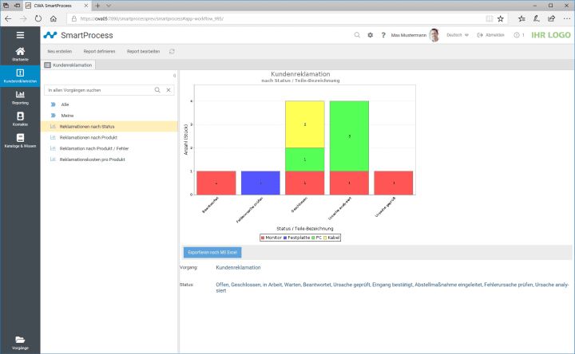This screenshot has height=354, width=575.
Task: Open the favorites hub icon
Action: pos(521,18)
